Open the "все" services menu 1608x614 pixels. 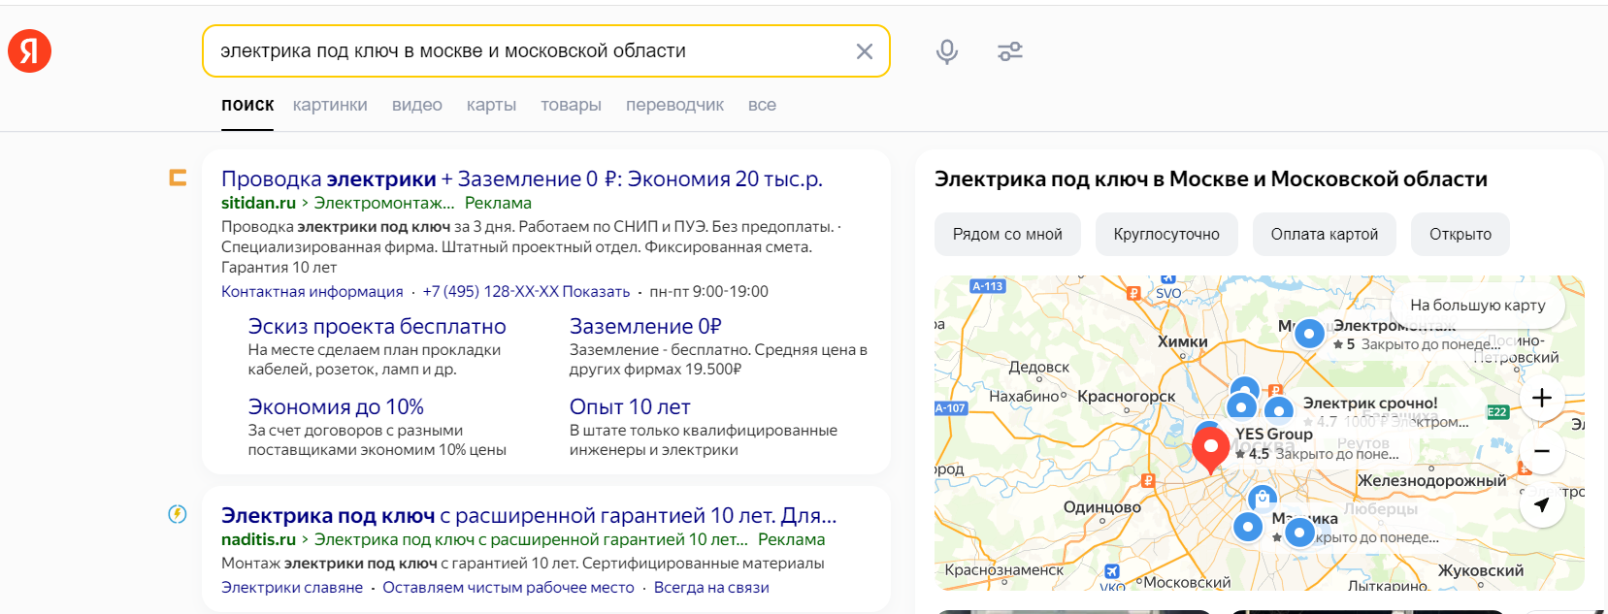762,105
